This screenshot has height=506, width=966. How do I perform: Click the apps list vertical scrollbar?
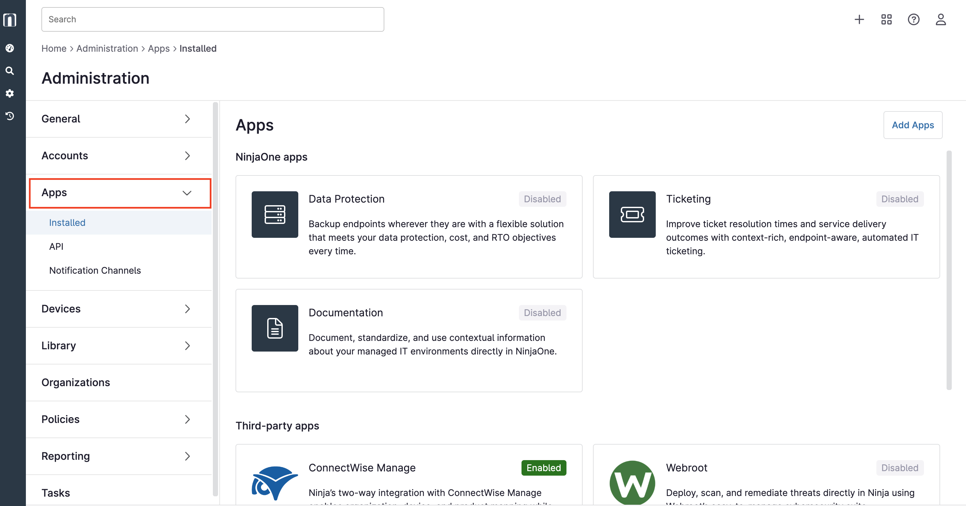(x=949, y=270)
